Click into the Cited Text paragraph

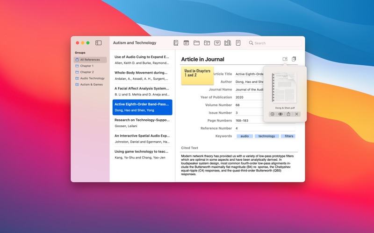[237, 165]
